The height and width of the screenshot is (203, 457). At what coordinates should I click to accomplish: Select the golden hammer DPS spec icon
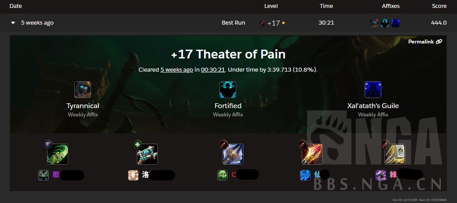click(395, 154)
